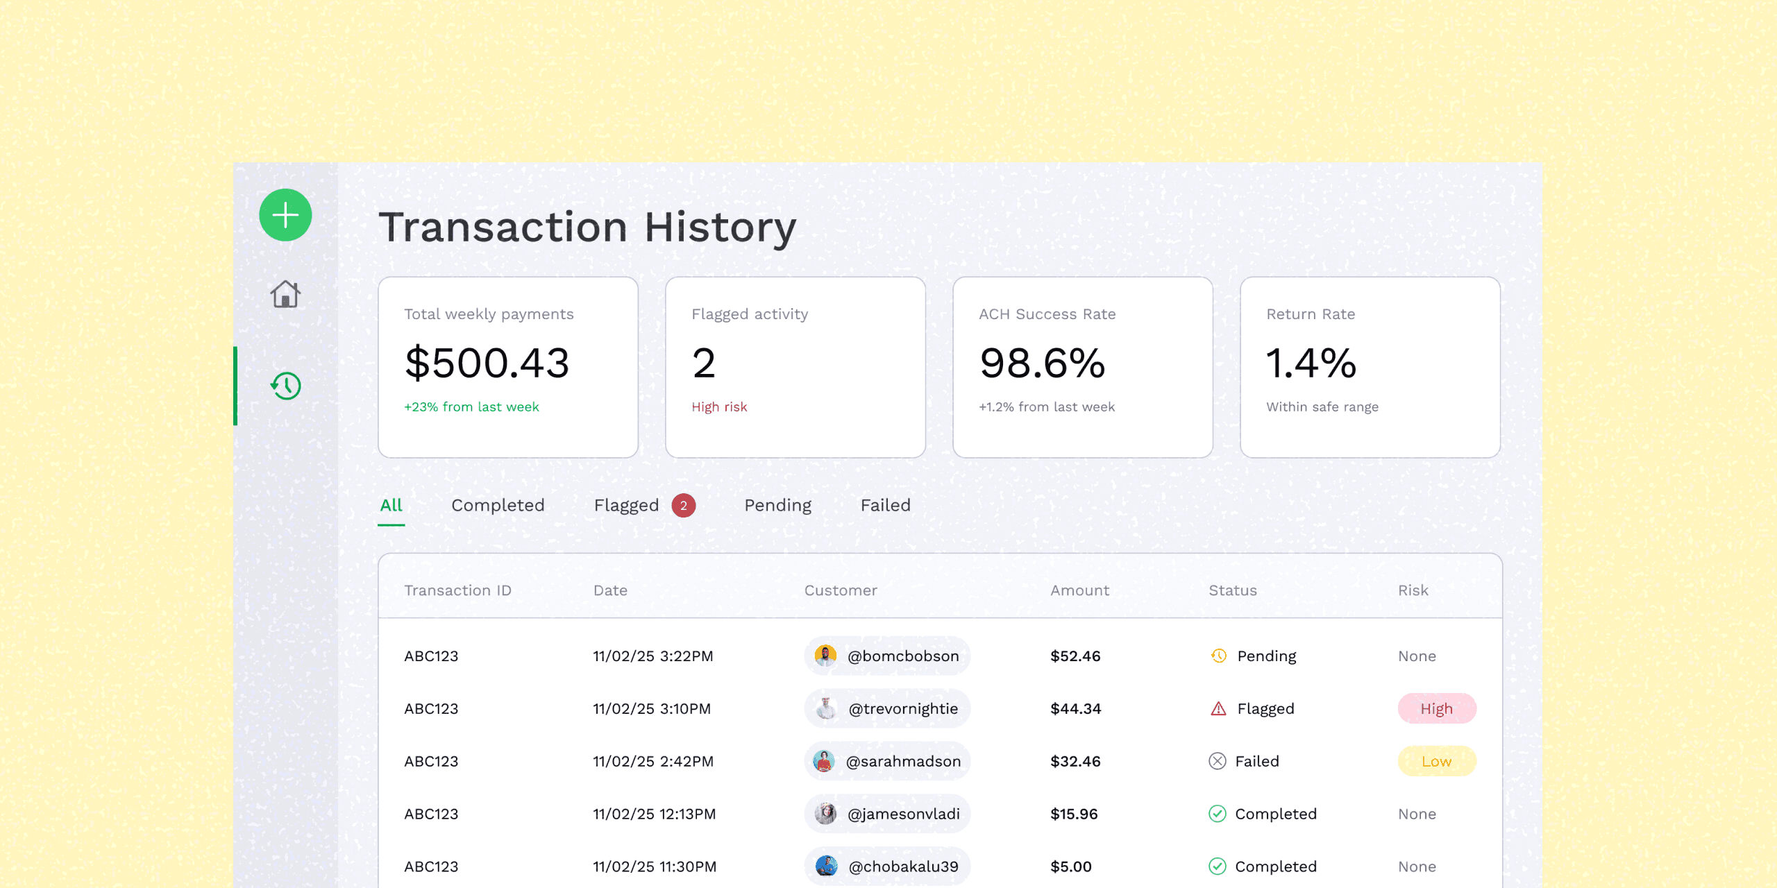Select the transaction history clock icon
The image size is (1777, 888).
285,386
